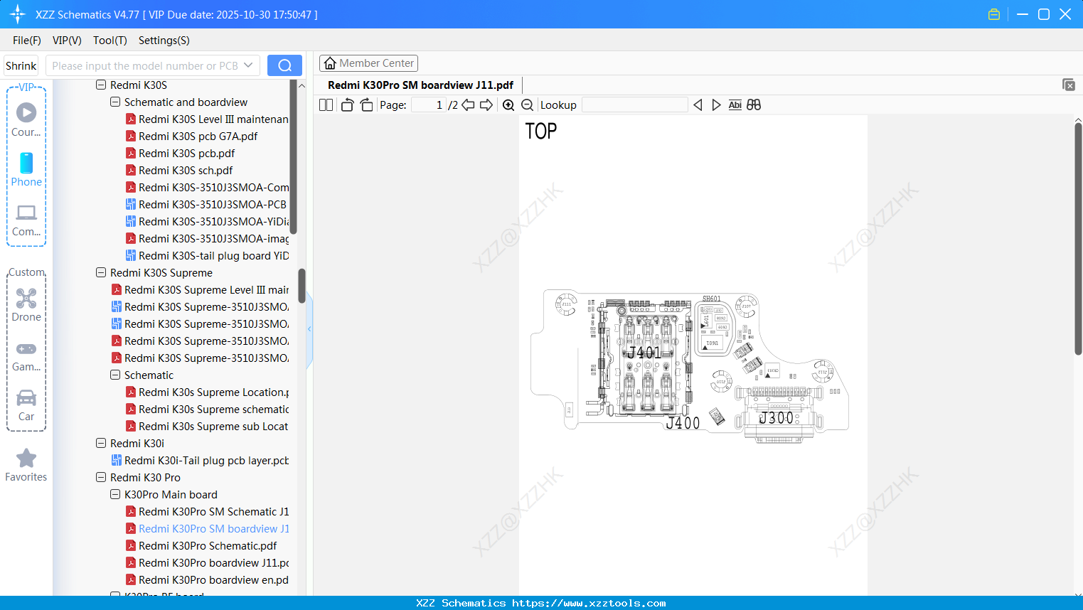The width and height of the screenshot is (1083, 610).
Task: Open Redmi K30s Supreme Location file
Action: coord(213,392)
